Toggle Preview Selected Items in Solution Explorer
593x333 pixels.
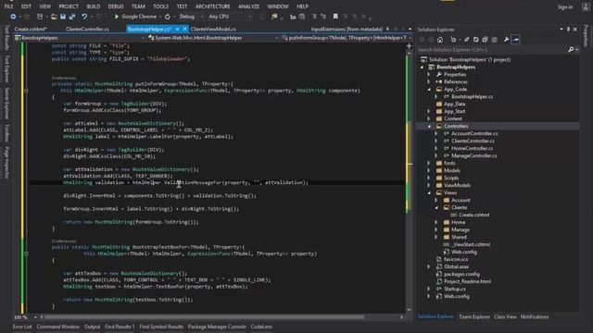tap(515, 40)
